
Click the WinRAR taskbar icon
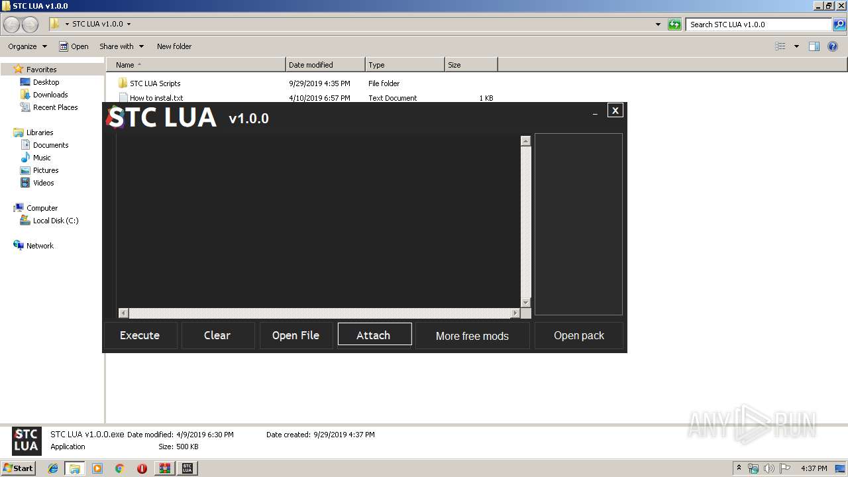point(164,468)
